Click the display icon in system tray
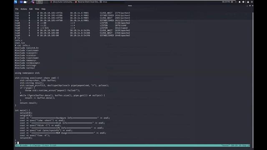The height and width of the screenshot is (150, 267). (x=232, y=2)
